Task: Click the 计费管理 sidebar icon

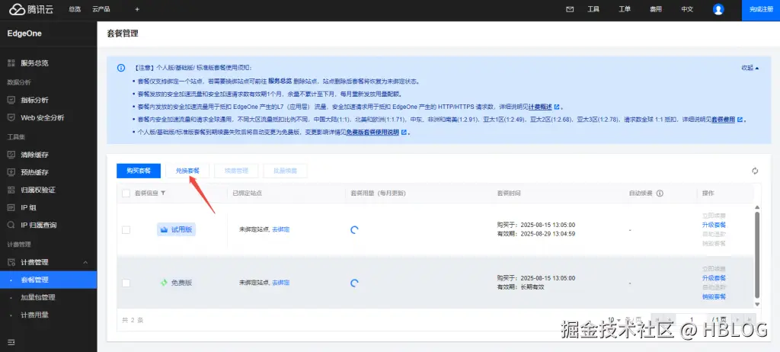Action: [x=11, y=262]
